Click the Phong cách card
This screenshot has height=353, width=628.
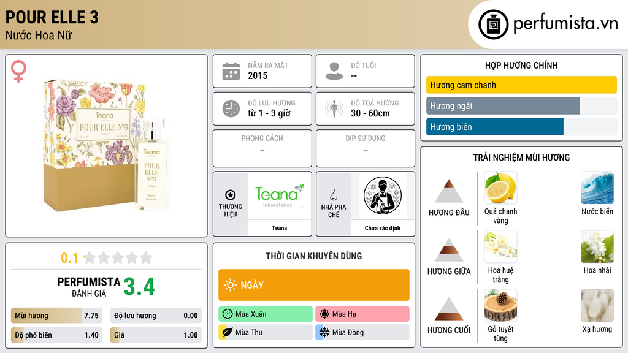click(x=262, y=148)
